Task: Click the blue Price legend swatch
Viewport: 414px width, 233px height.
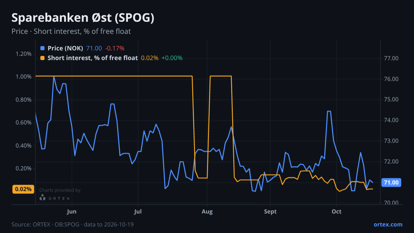Action: coord(42,48)
